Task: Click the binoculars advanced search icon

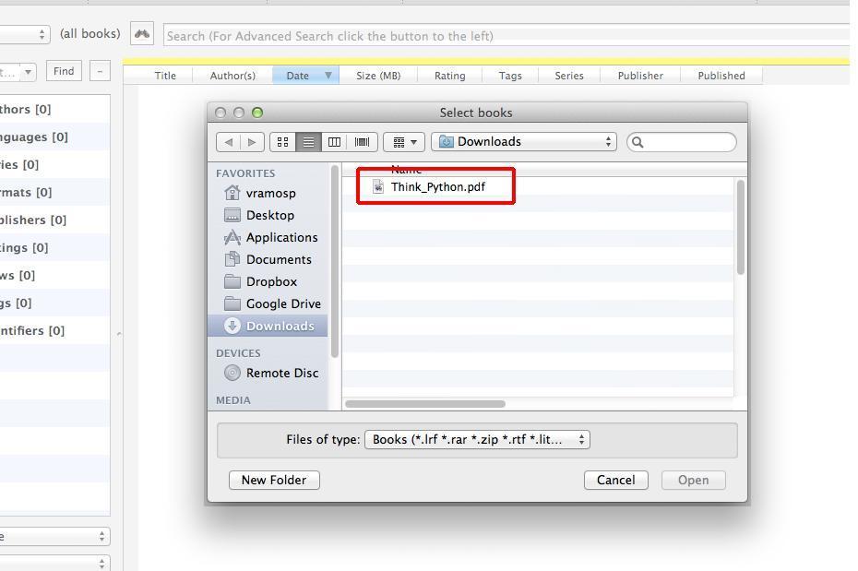Action: click(141, 34)
